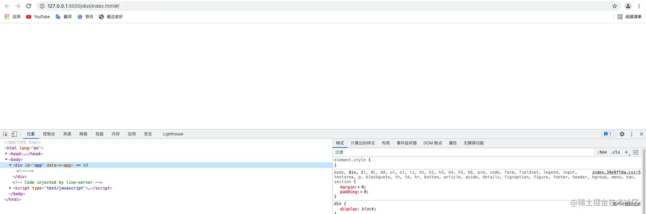
Task: Go back to the previous page
Action: tap(7, 6)
